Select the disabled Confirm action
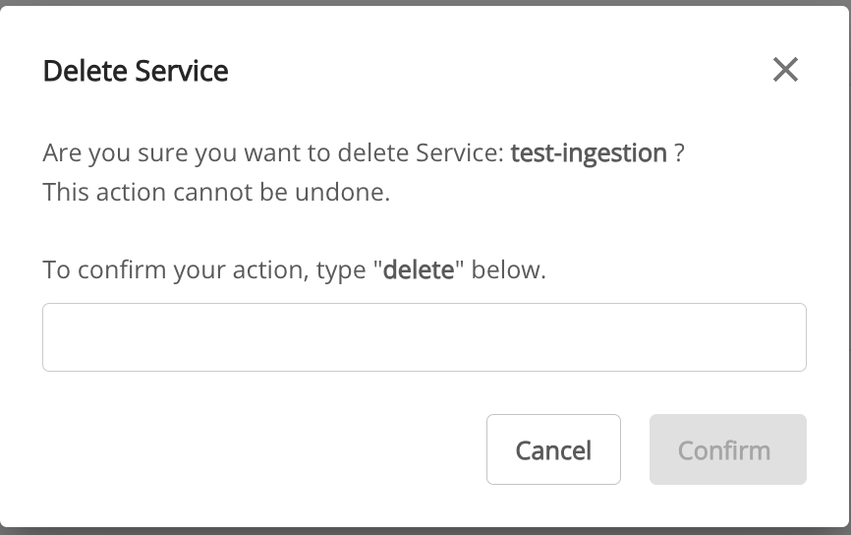This screenshot has height=535, width=851. pos(728,449)
